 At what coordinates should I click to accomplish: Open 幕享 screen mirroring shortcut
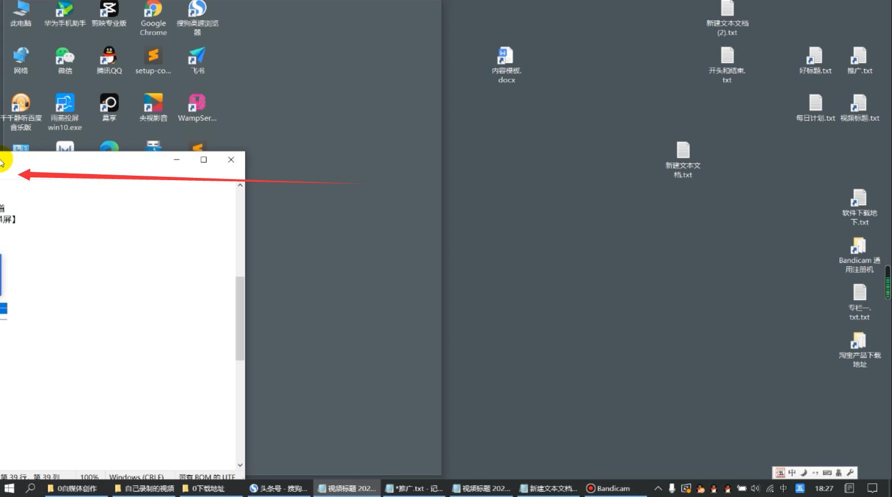tap(109, 108)
